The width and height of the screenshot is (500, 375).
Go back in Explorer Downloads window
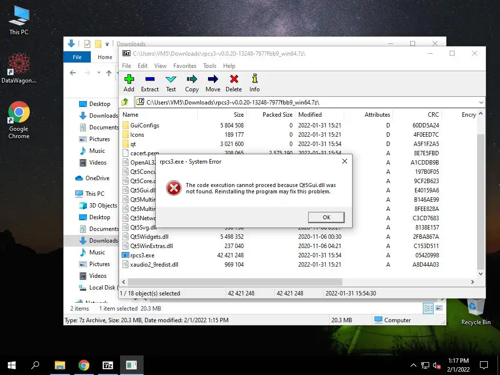73,73
